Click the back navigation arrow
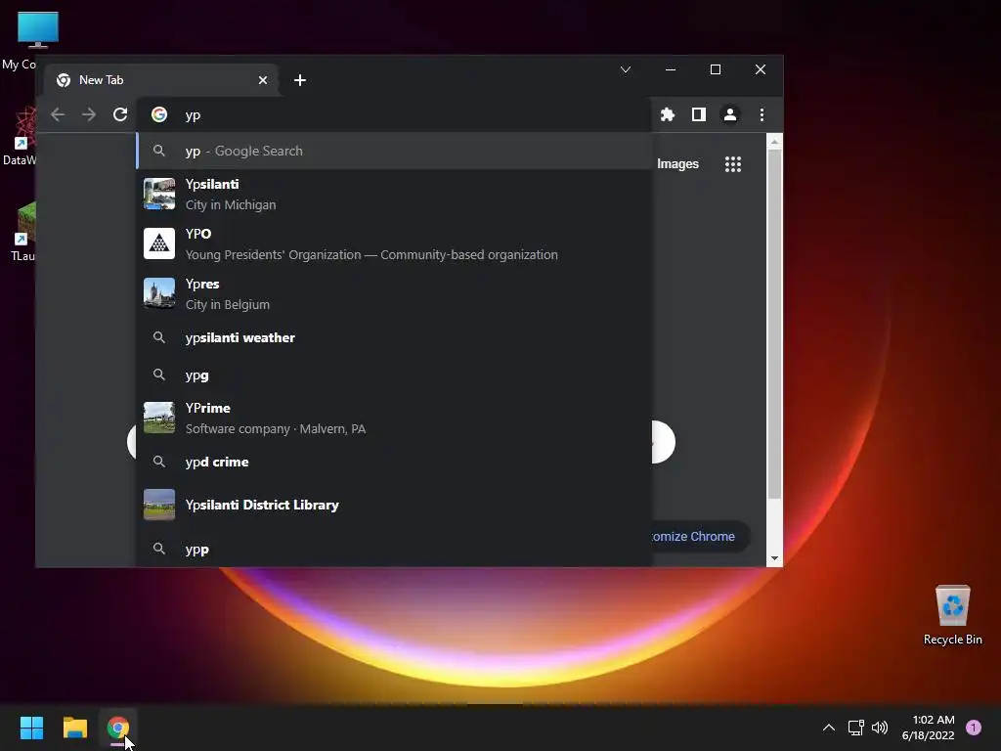The width and height of the screenshot is (1001, 751). (58, 115)
